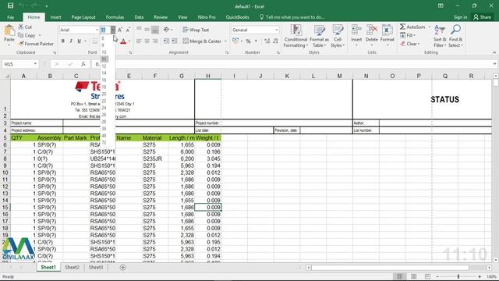Choose font size 14 from the list
Image resolution: width=499 pixels, height=281 pixels.
pos(104,73)
